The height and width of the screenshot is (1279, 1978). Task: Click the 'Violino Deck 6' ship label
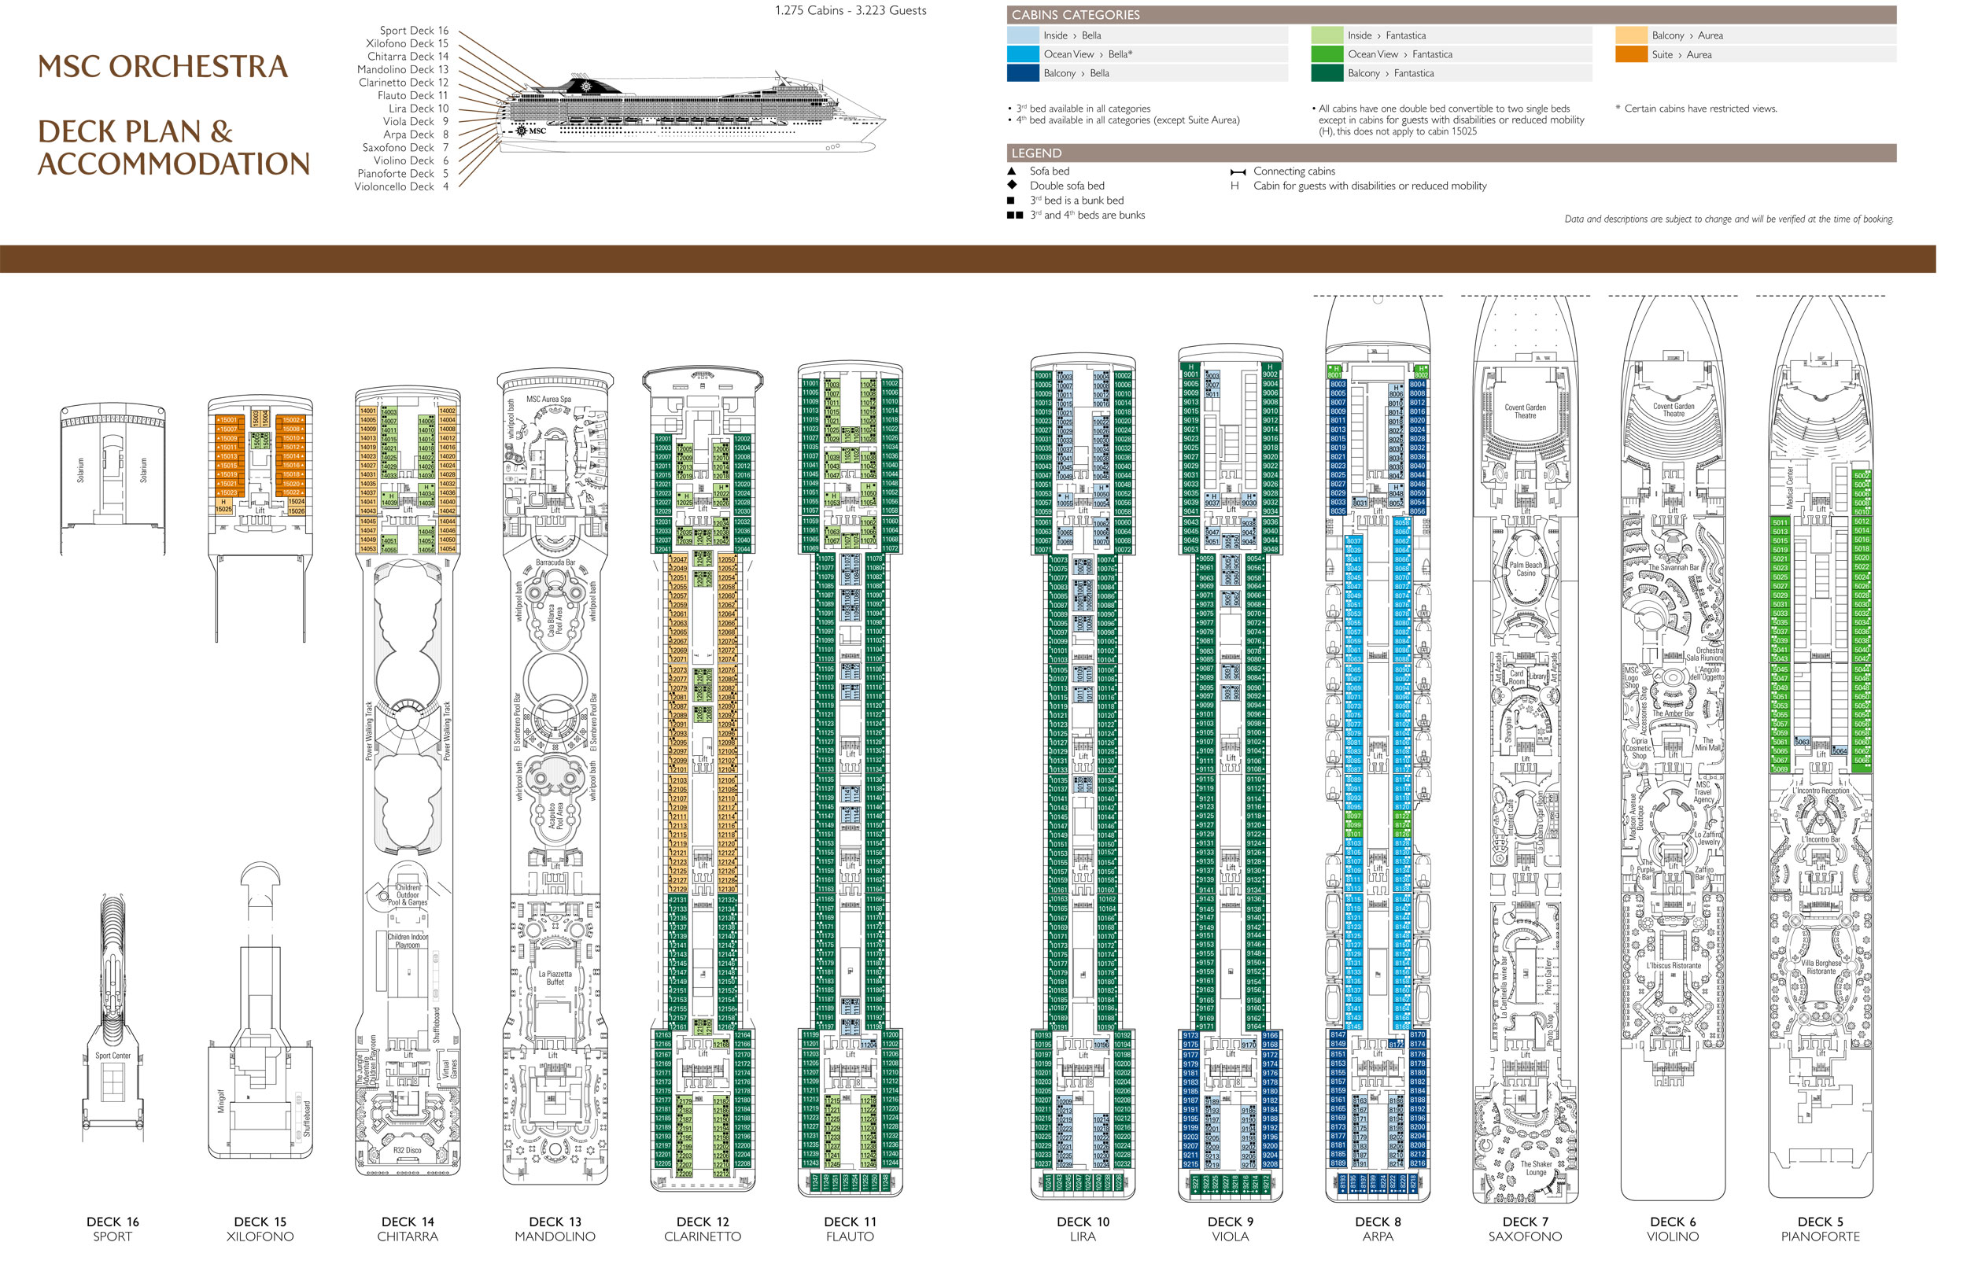coord(411,160)
